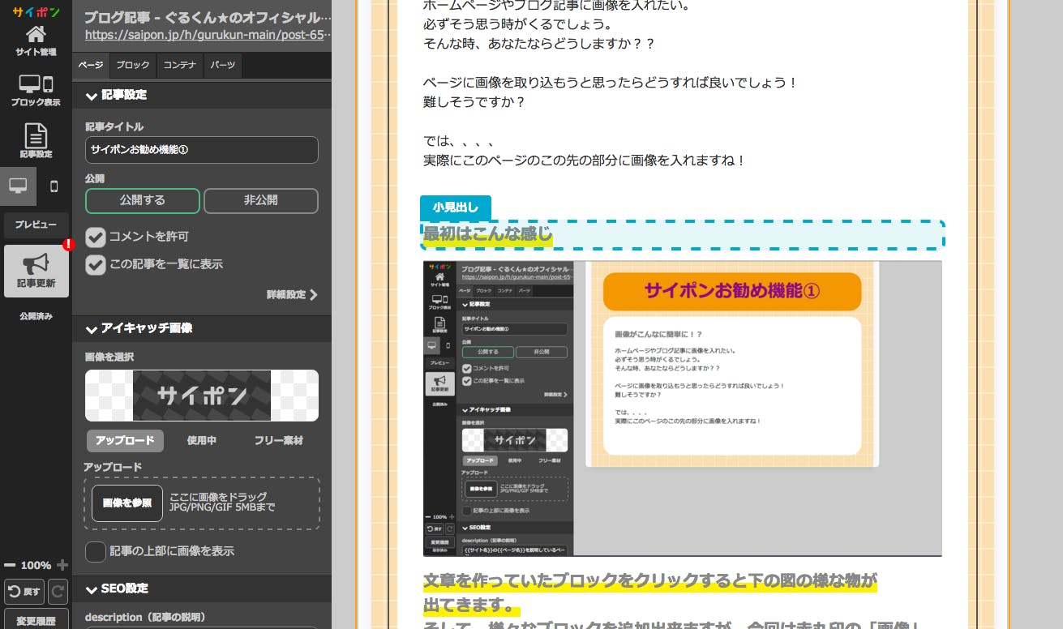The height and width of the screenshot is (629, 1063).
Task: Zoom out with minus icon
Action: point(10,565)
